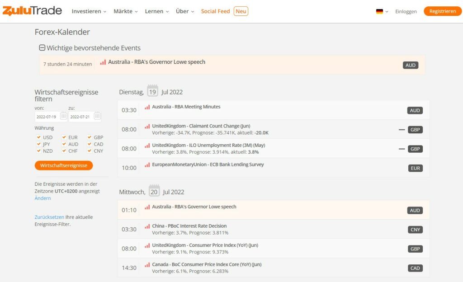Expand the Über menu
This screenshot has width=463, height=282.
click(185, 11)
